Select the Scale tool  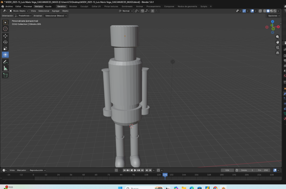tap(5, 49)
